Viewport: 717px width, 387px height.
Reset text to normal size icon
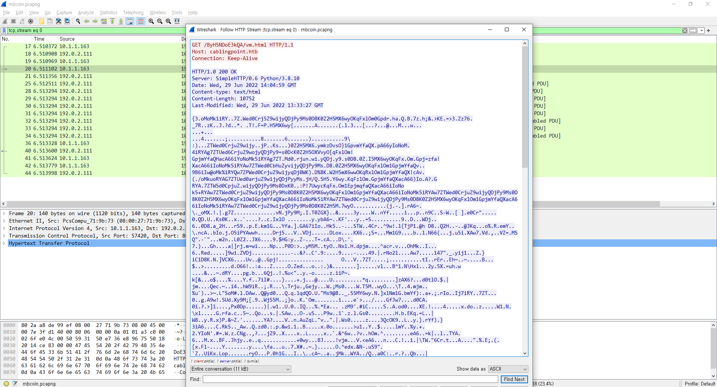(168, 21)
